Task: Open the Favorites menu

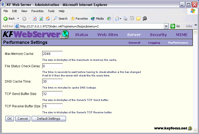Action: pos(38,11)
